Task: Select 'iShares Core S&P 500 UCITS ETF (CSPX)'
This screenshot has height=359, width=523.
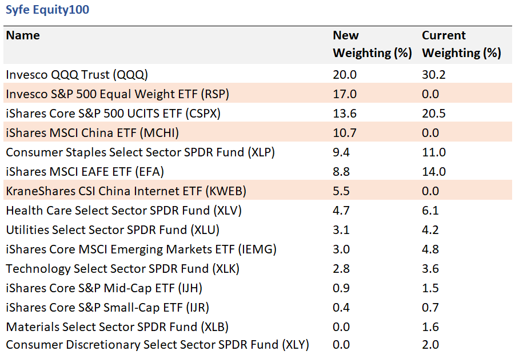Action: click(x=113, y=114)
